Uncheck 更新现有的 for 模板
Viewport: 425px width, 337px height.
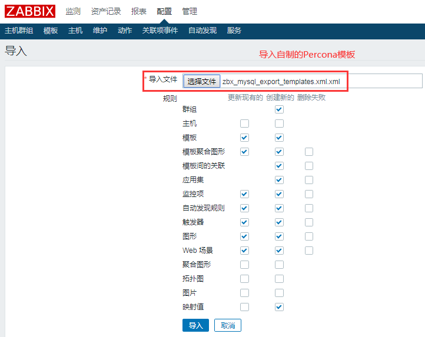[244, 138]
